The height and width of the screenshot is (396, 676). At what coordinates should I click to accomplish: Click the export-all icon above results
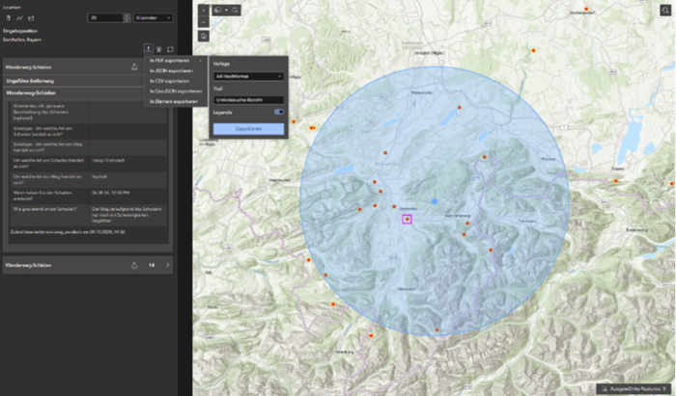(x=148, y=49)
